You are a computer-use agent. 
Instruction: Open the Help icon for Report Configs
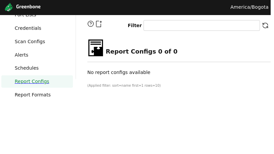(91, 24)
